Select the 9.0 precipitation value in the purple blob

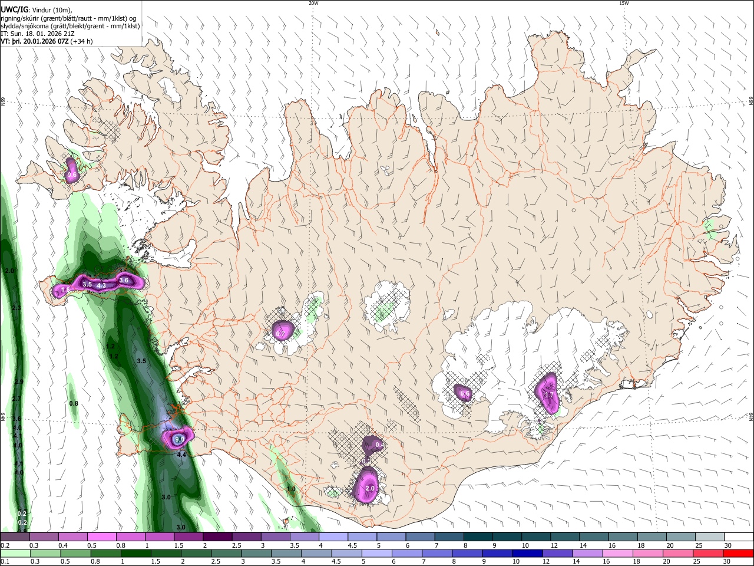click(180, 439)
